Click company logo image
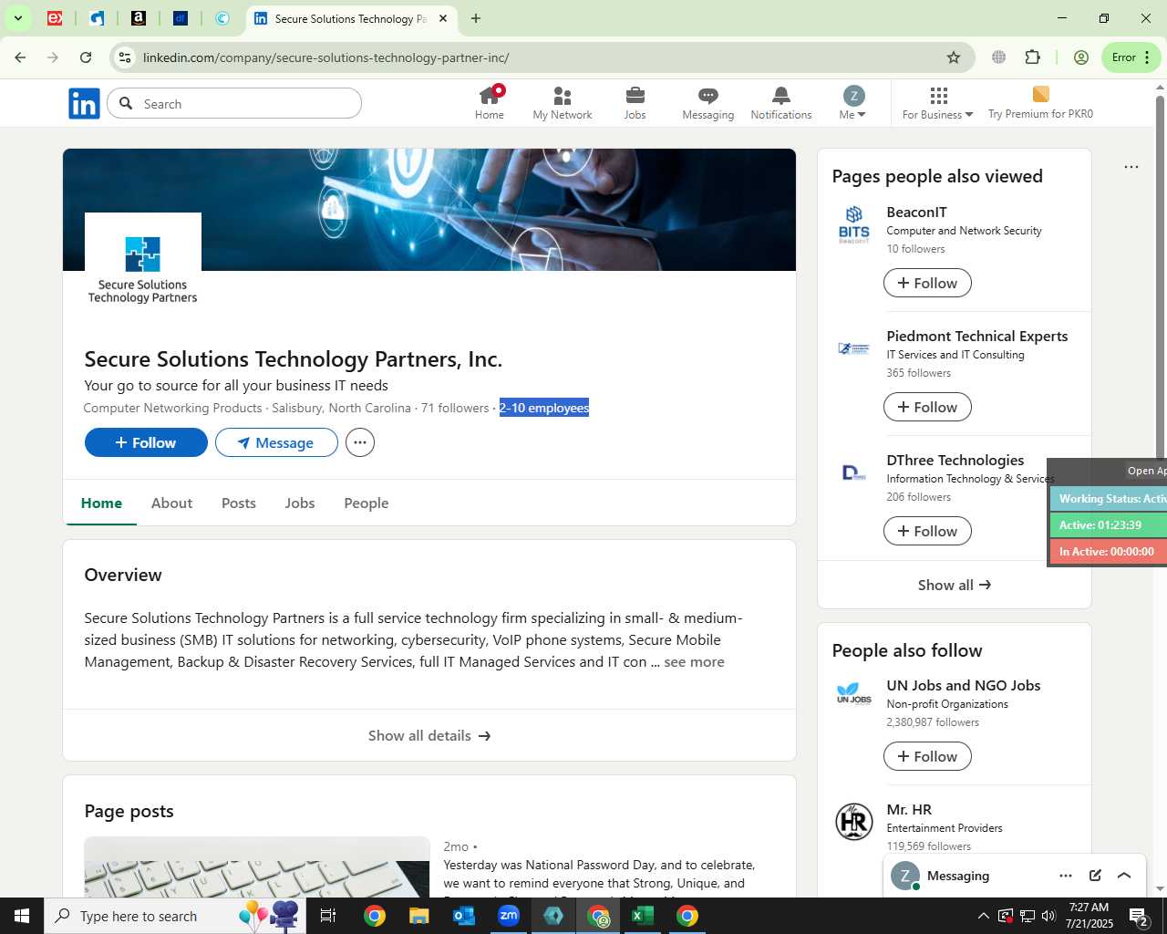 pyautogui.click(x=143, y=271)
